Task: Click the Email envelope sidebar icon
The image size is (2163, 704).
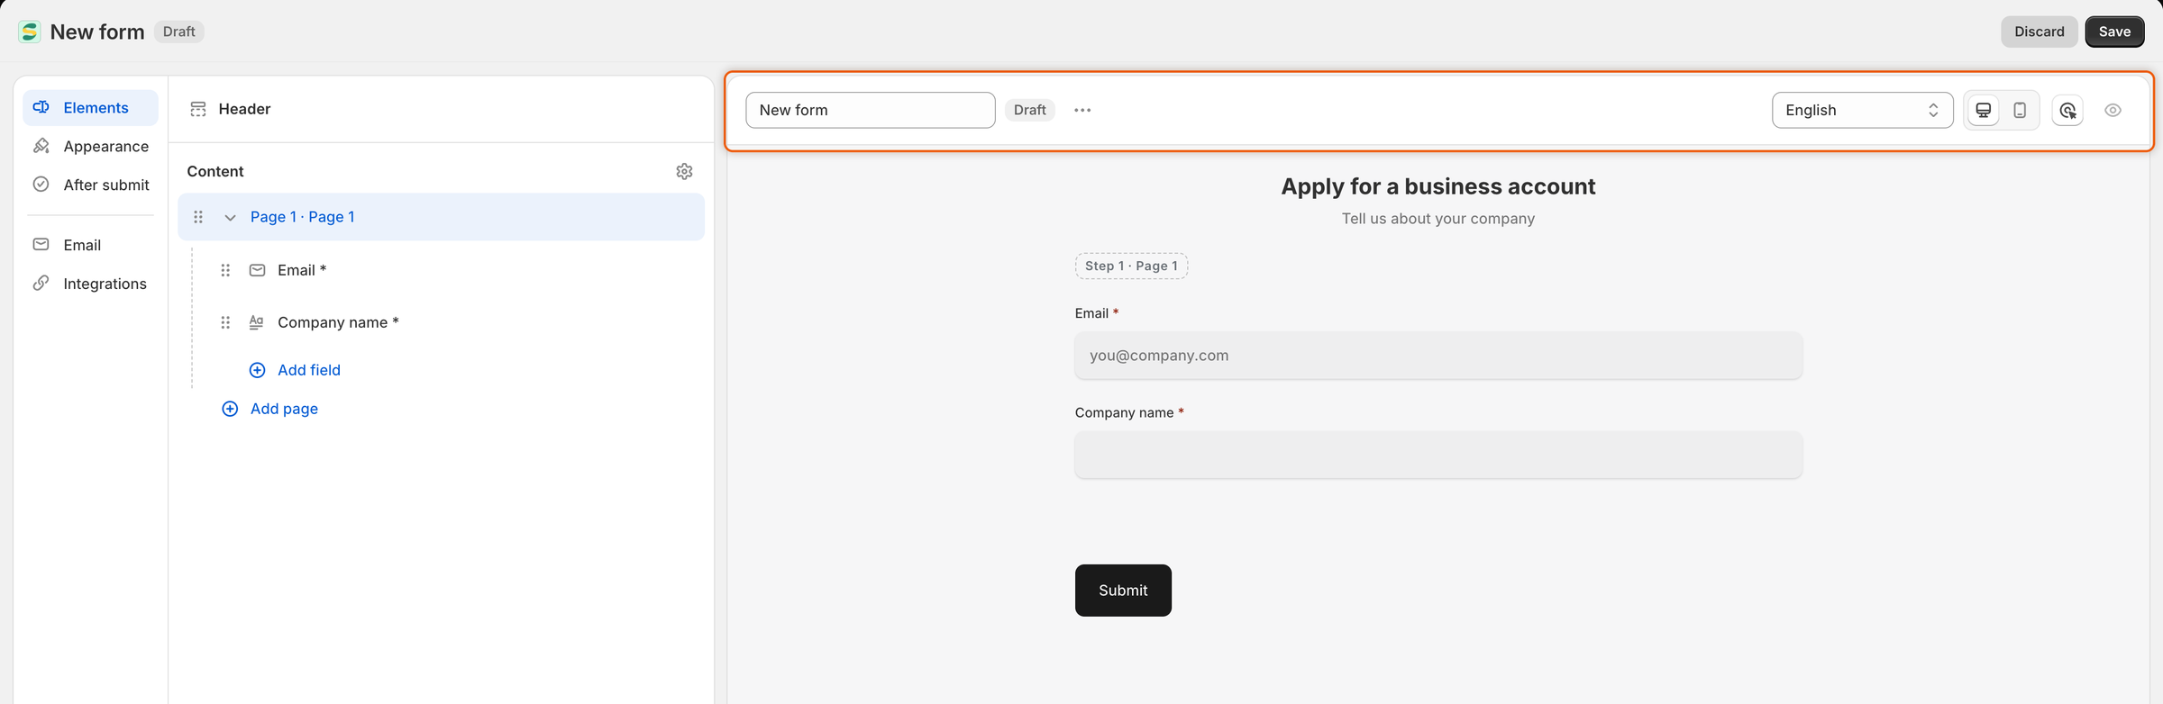Action: pyautogui.click(x=41, y=245)
